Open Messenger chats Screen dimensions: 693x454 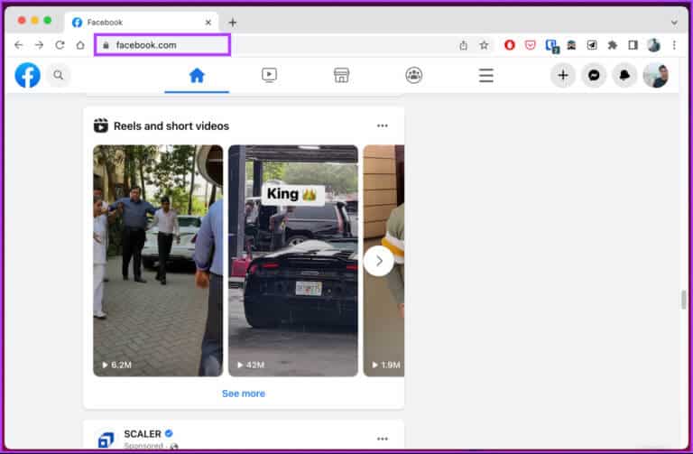(x=594, y=75)
